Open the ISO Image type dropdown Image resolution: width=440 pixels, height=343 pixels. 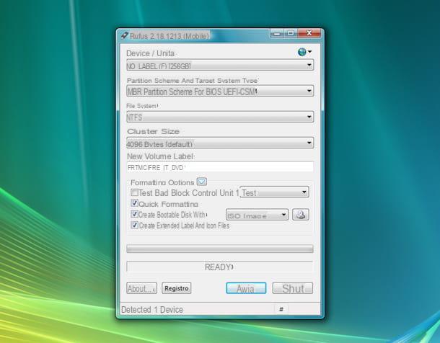(x=257, y=215)
